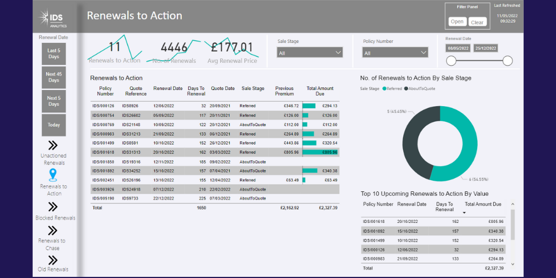The width and height of the screenshot is (556, 278).
Task: Click the Unactioned Renewals double-chevron icon
Action: pos(53,146)
